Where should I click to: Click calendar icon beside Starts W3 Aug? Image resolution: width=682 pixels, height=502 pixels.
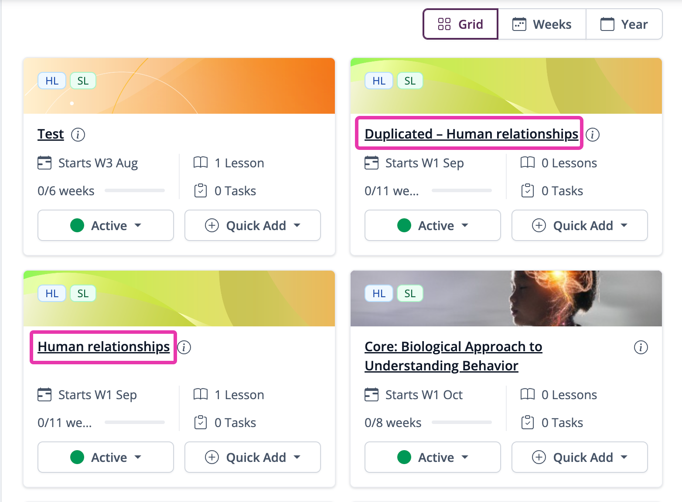[x=44, y=163]
